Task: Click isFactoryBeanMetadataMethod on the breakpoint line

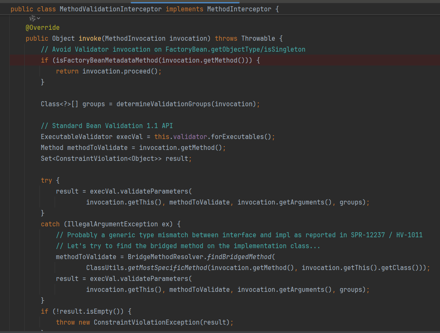Action: click(x=107, y=60)
